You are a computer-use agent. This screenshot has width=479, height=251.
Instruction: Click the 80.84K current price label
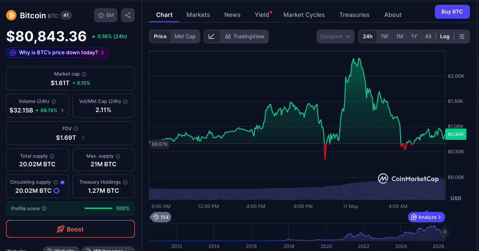(x=456, y=134)
